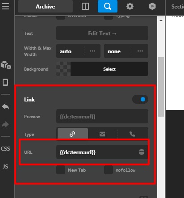The image size is (184, 198).
Task: Open the CSS editor
Action: click(x=5, y=148)
